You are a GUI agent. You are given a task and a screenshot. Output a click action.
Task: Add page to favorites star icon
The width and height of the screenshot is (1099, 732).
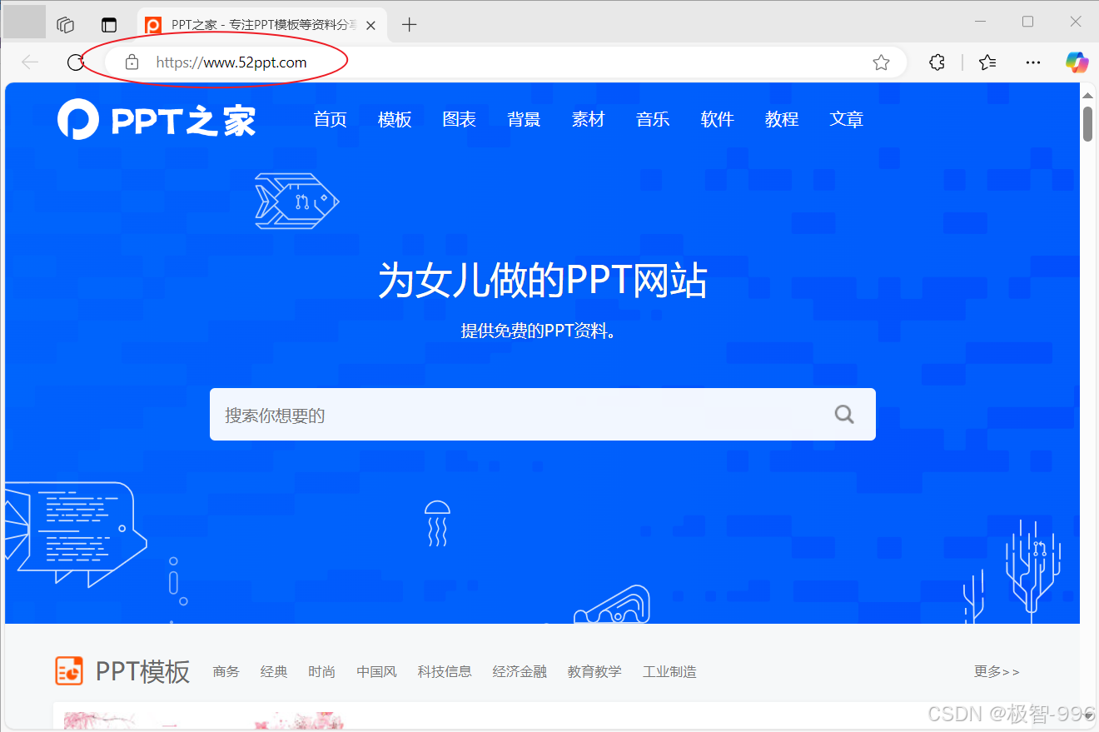[881, 62]
